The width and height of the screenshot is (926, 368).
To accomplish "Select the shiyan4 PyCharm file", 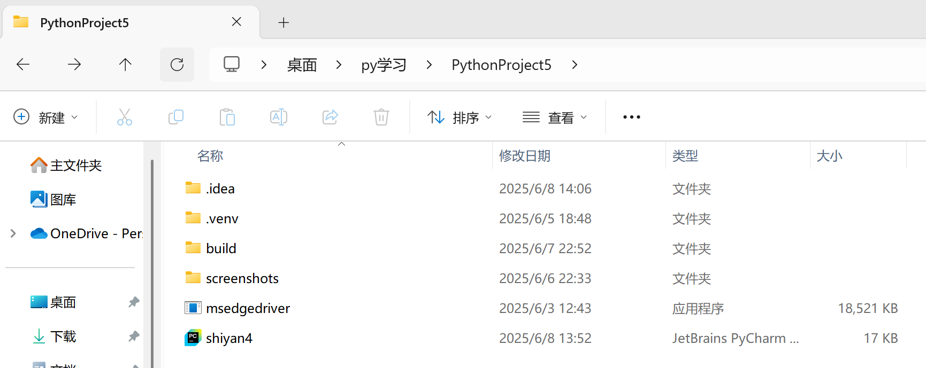I will [x=229, y=338].
